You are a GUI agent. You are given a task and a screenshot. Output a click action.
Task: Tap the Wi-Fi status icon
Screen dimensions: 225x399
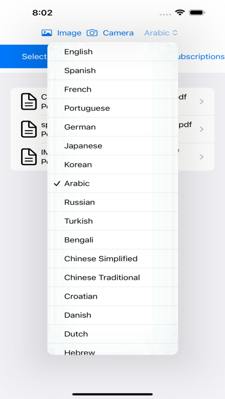pyautogui.click(x=180, y=13)
